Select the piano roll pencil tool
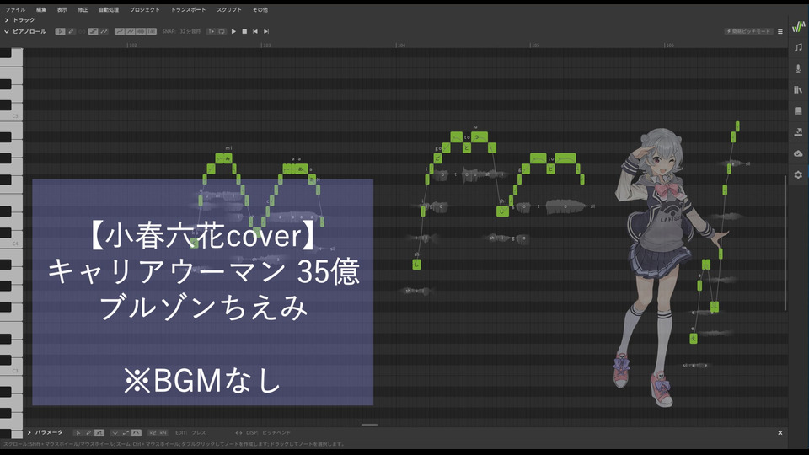 click(x=71, y=31)
